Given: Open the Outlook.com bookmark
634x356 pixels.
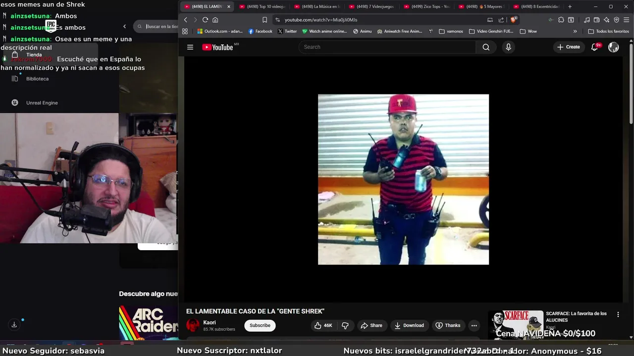Looking at the screenshot, I should pyautogui.click(x=220, y=31).
